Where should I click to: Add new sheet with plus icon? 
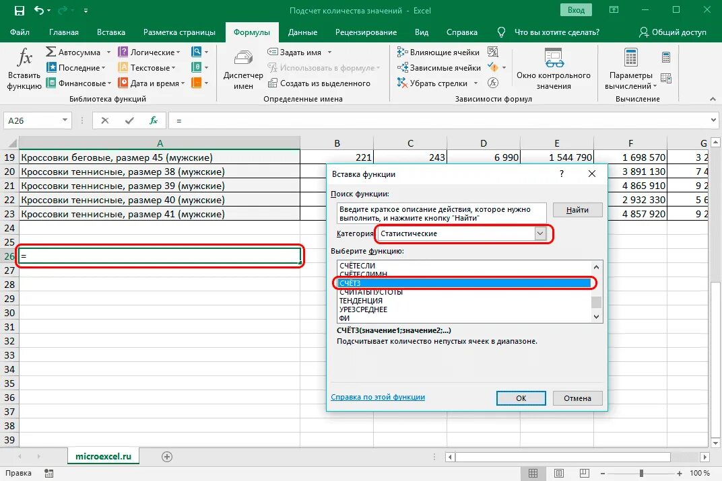click(167, 457)
